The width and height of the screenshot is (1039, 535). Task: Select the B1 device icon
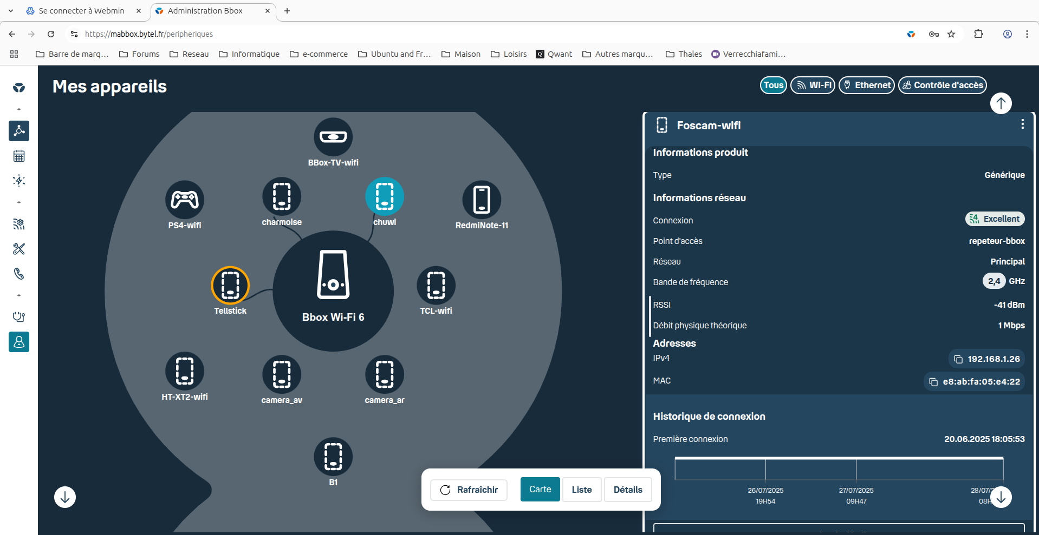(x=333, y=457)
